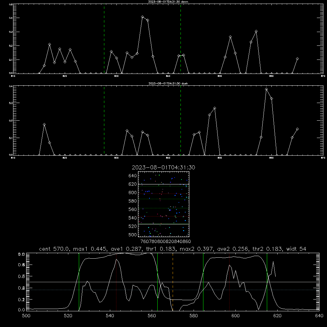Click the '580' x-axis label of bottom plot
The width and height of the screenshot is (327, 327).
tap(194, 316)
